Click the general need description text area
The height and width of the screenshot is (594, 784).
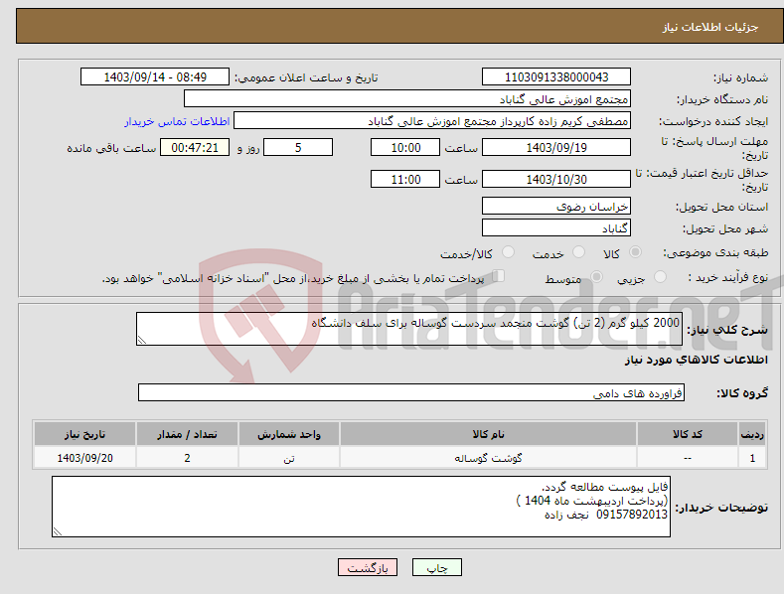coord(409,329)
